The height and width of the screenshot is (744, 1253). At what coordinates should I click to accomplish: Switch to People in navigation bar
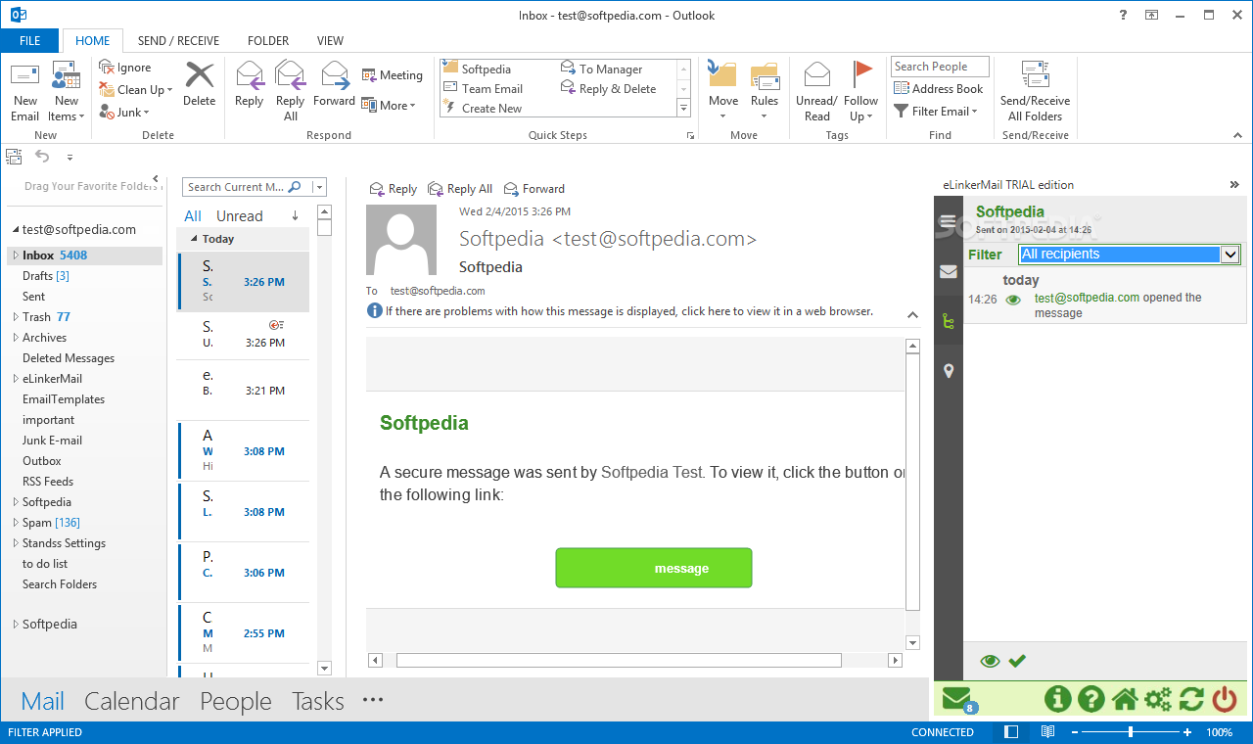pyautogui.click(x=236, y=701)
